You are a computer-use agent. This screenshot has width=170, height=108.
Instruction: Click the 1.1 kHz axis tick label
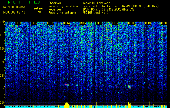2,35
